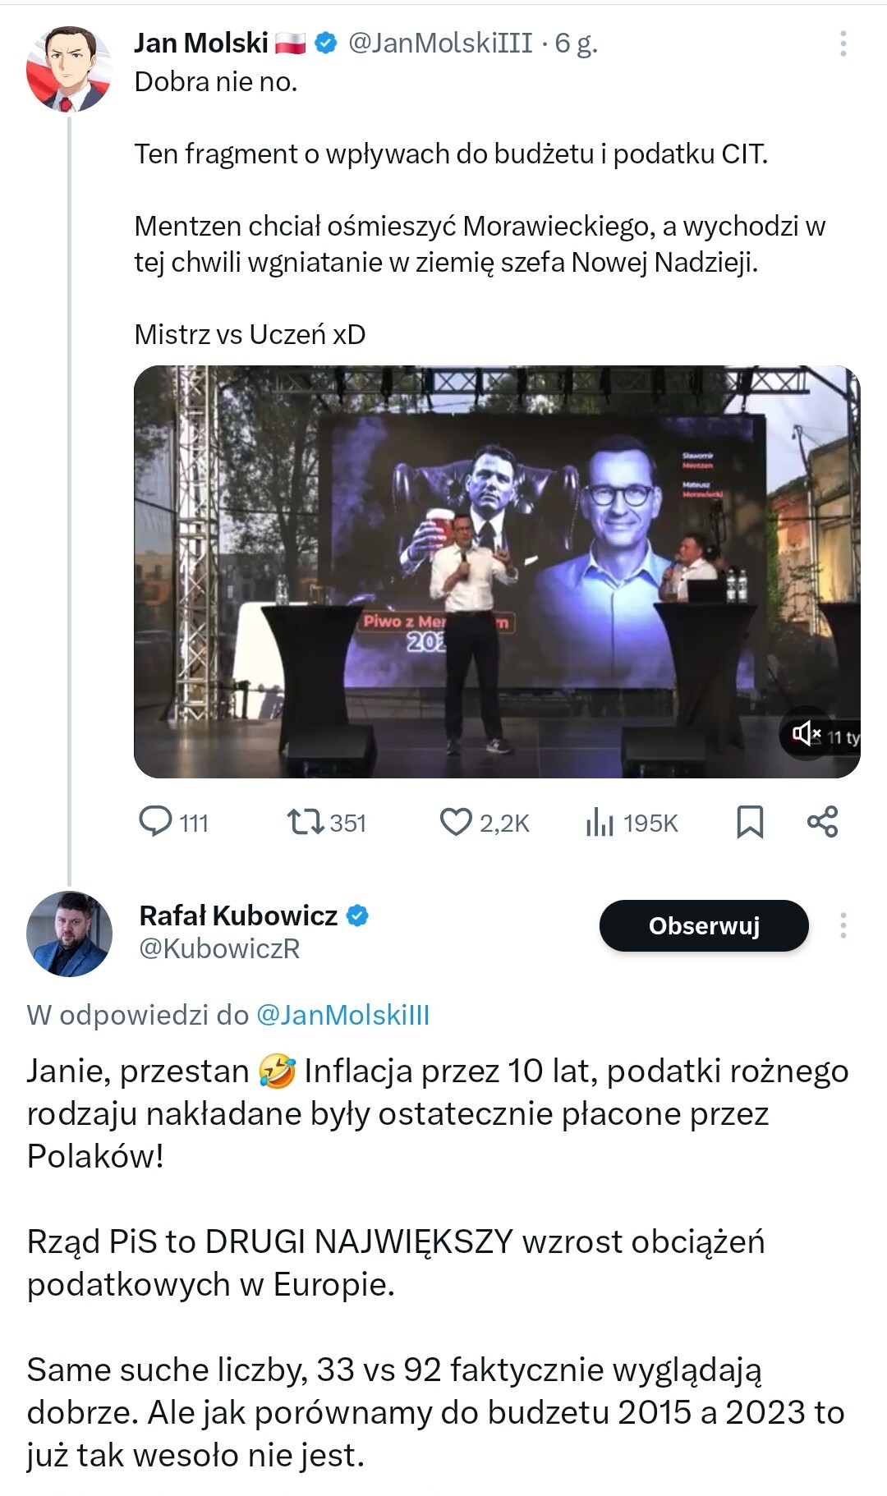Viewport: 887px width, 1496px height.
Task: Open Rafał Kubowicz's profile picture
Action: [69, 934]
